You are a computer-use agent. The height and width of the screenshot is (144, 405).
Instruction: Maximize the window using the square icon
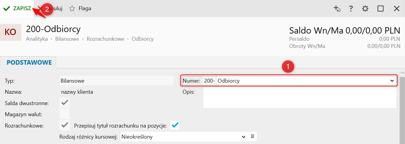click(x=381, y=9)
